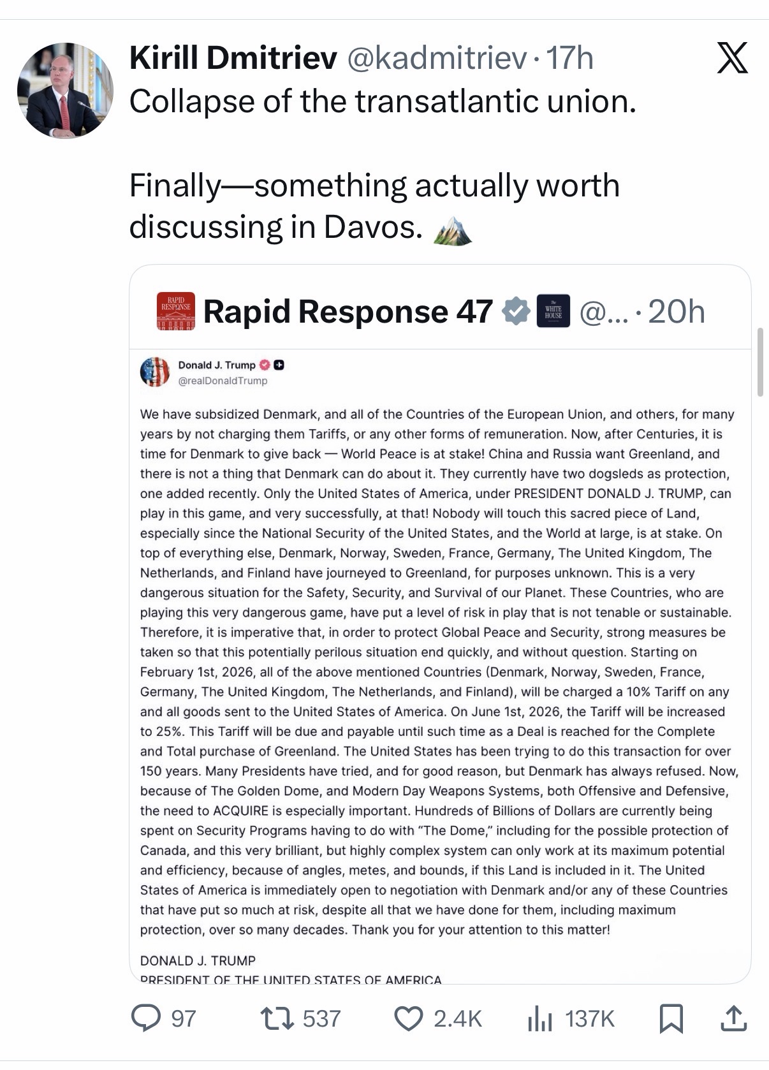769x1070 pixels.
Task: Click the 20h quoted tweet timestamp
Action: [676, 311]
